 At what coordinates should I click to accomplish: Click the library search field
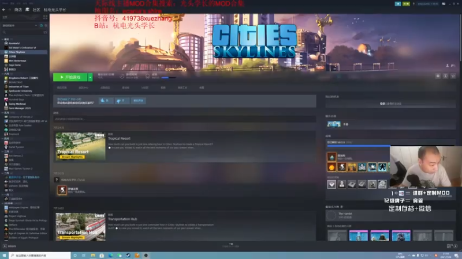(22, 32)
